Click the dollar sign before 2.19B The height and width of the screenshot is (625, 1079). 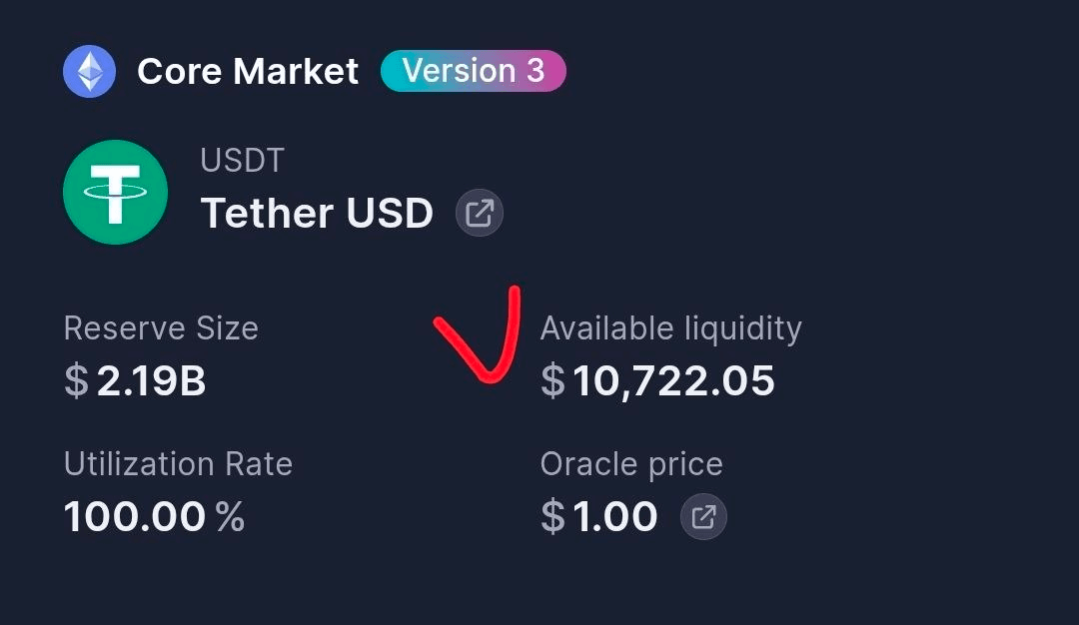[x=76, y=381]
